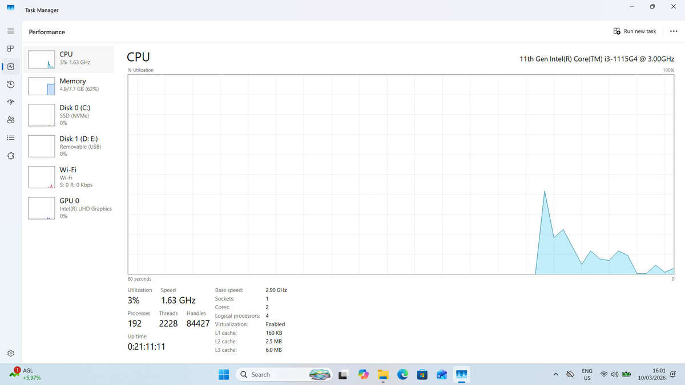This screenshot has width=685, height=385.
Task: Open the Details page icon in sidebar
Action: coord(10,137)
